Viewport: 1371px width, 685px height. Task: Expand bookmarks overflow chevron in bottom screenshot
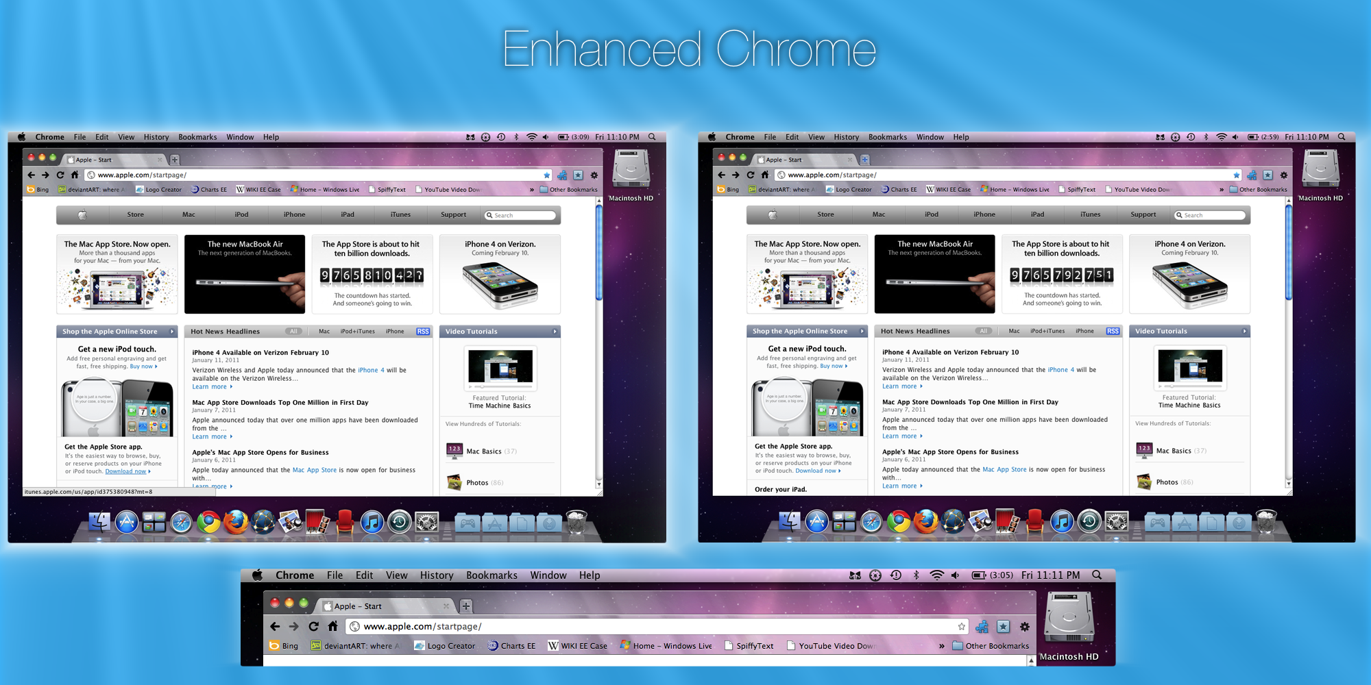point(941,646)
